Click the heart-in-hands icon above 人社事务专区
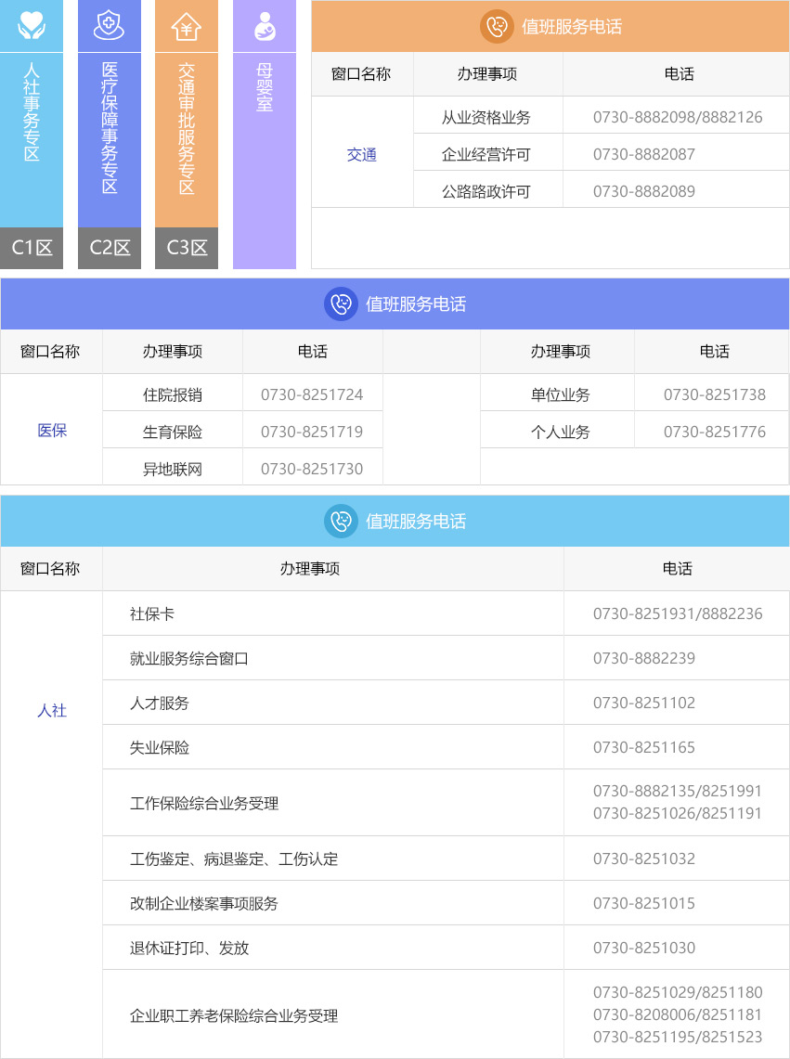The height and width of the screenshot is (1059, 790). [32, 26]
